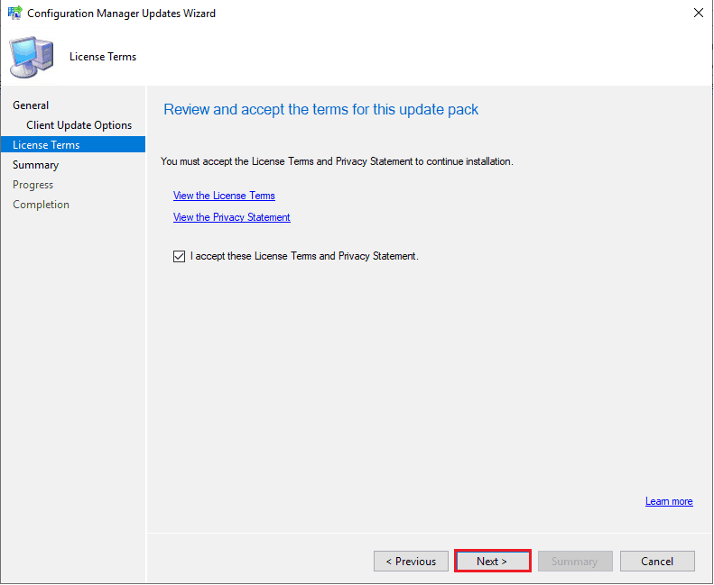Go back with the Previous button

pyautogui.click(x=412, y=562)
